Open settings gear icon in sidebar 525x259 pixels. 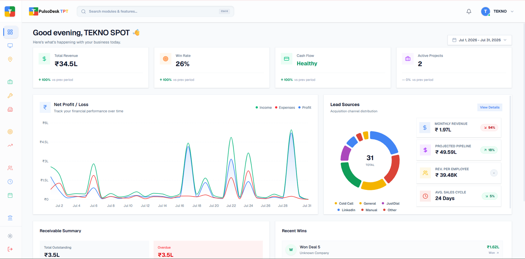(10, 236)
